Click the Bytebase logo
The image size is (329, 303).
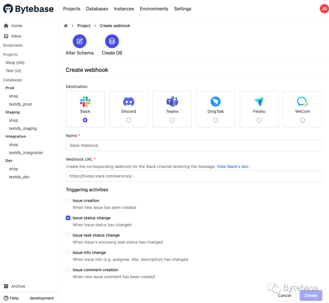[28, 9]
